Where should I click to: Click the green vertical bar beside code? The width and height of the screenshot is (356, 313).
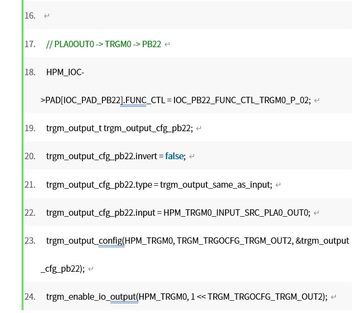pyautogui.click(x=23, y=155)
